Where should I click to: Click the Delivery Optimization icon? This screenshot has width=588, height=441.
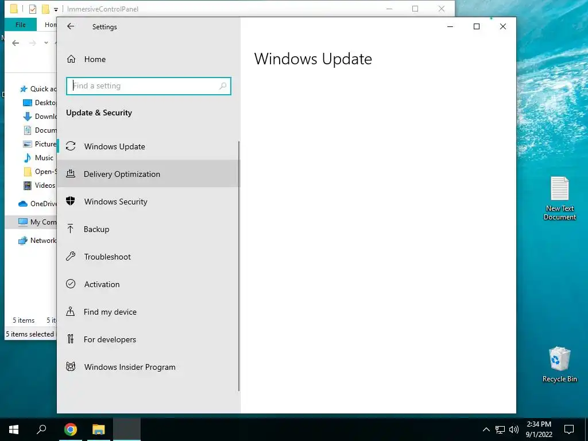coord(71,173)
